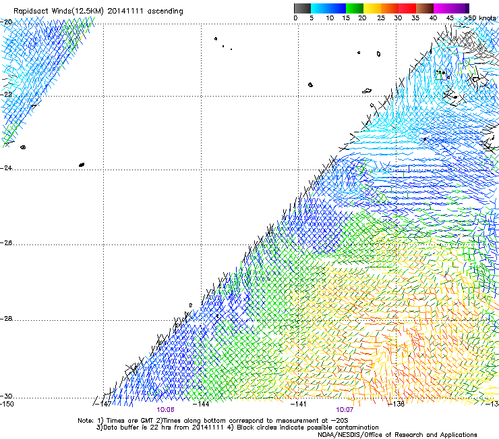Screen dimensions: 499x439
Task: Click the legend label 5
Action: pos(312,18)
